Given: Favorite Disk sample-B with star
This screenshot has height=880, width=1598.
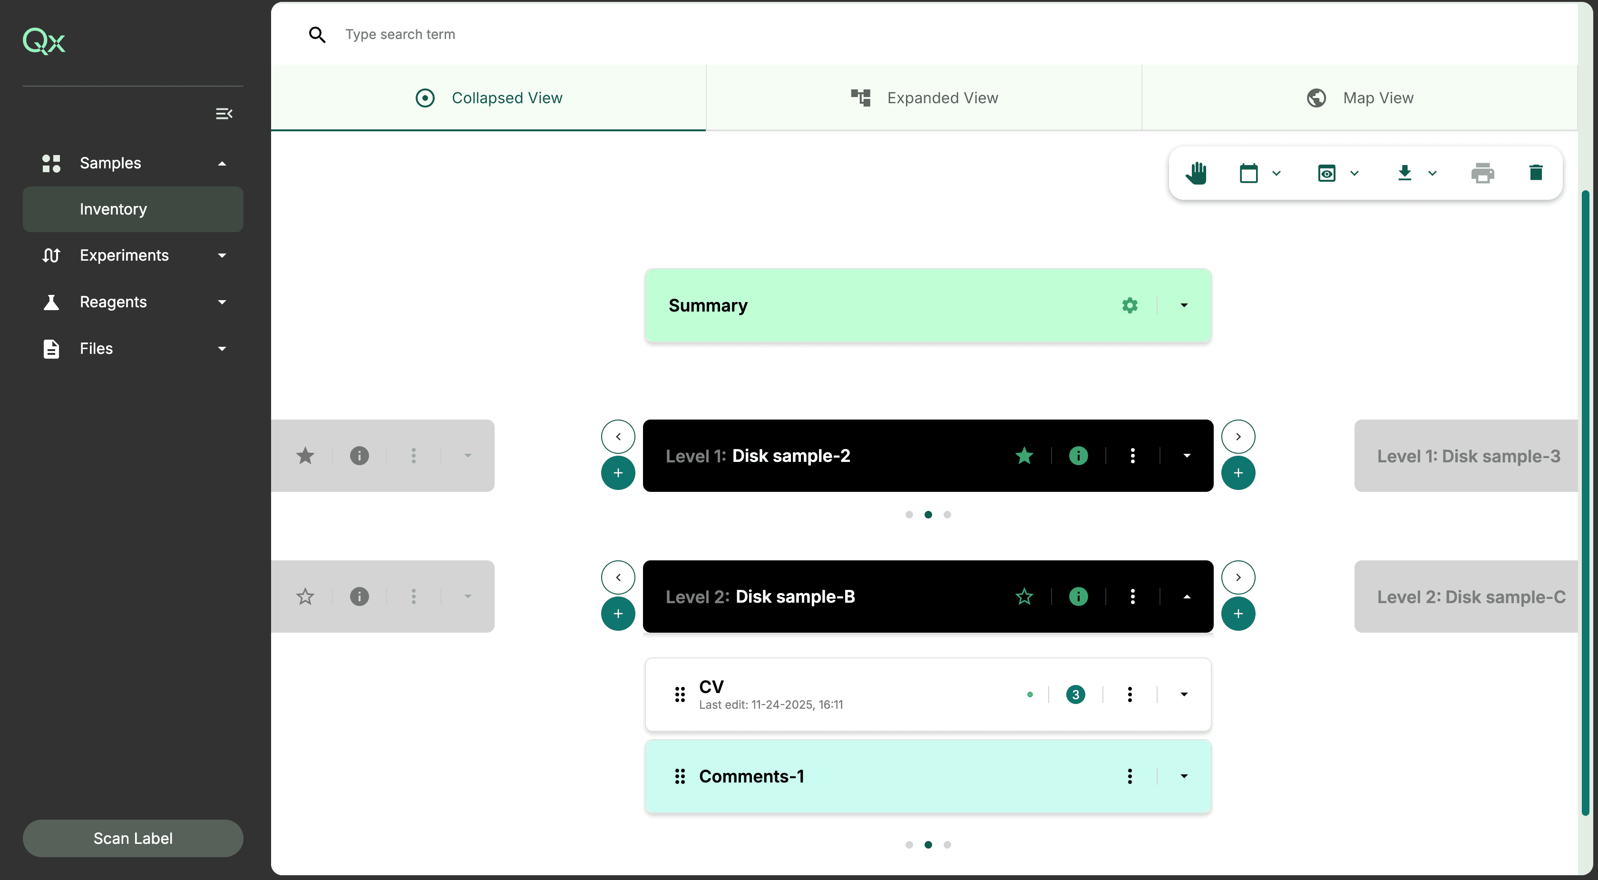Looking at the screenshot, I should pyautogui.click(x=1024, y=596).
